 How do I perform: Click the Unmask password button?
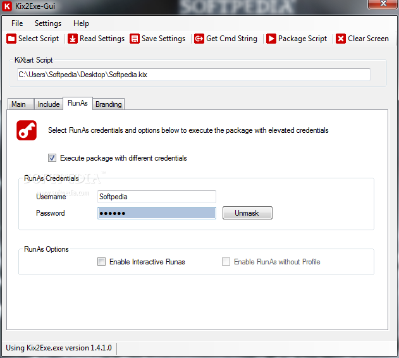247,213
